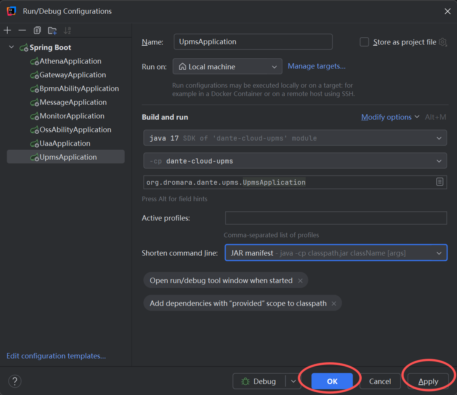This screenshot has height=395, width=457.
Task: Click the Copy Configuration icon
Action: (x=37, y=30)
